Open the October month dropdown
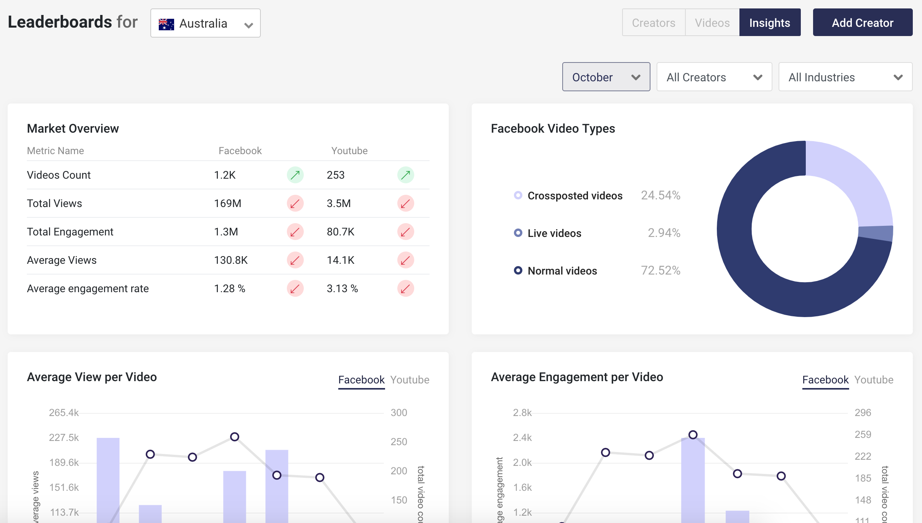This screenshot has height=523, width=922. tap(606, 77)
